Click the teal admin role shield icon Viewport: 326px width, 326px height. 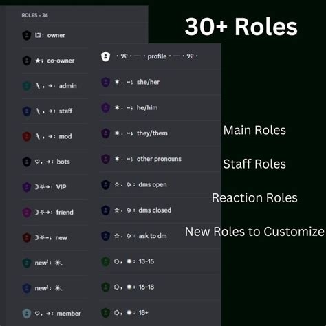pos(27,86)
